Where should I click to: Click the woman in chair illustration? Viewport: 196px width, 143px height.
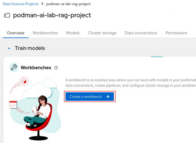[x=40, y=114]
